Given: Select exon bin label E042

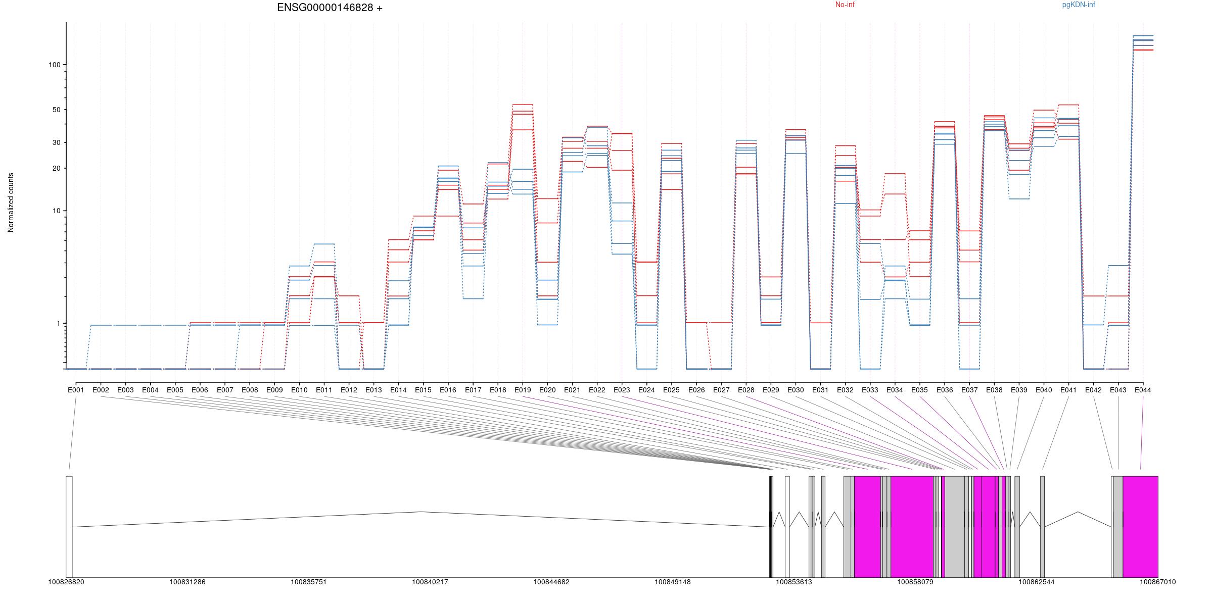Looking at the screenshot, I should (1093, 390).
